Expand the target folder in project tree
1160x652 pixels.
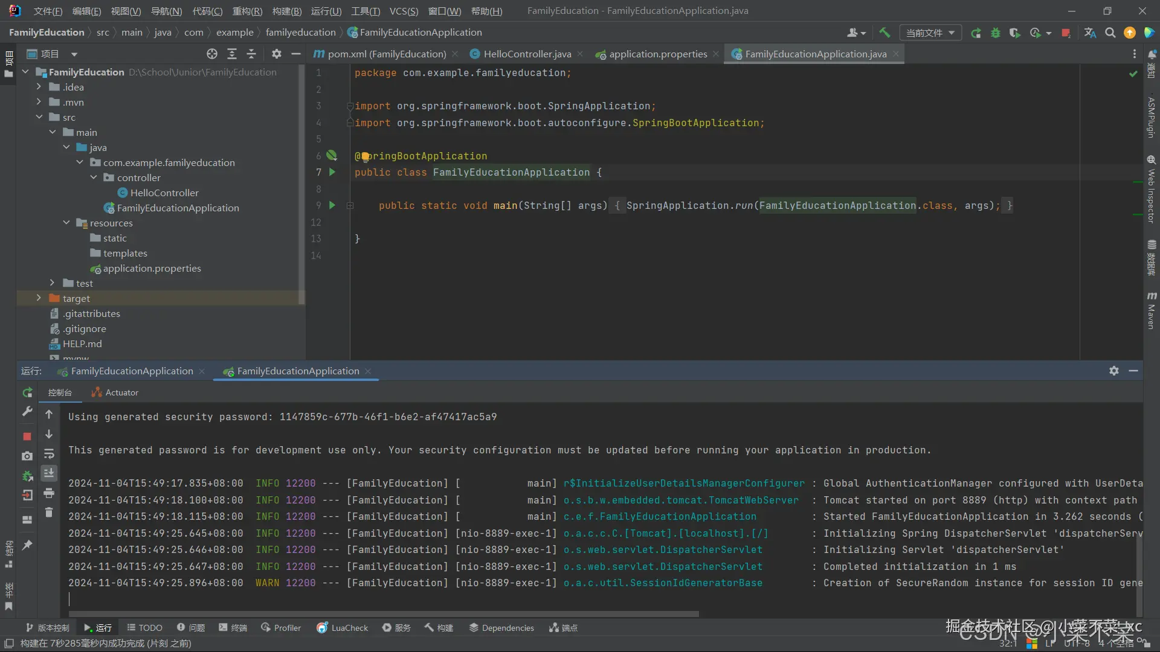tap(39, 298)
